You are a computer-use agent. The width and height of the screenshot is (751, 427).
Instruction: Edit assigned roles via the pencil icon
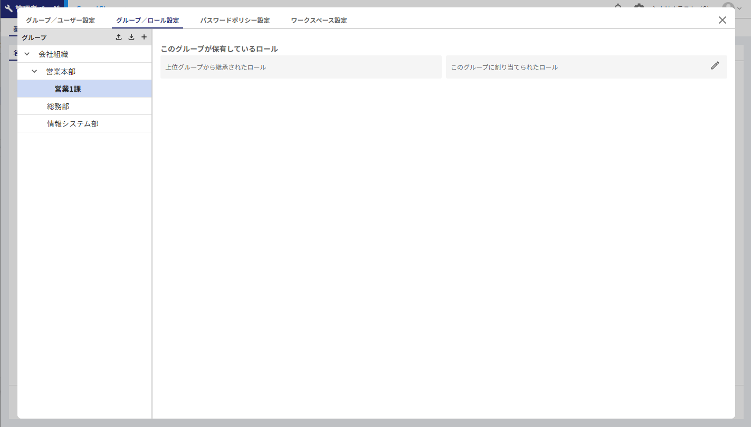point(715,66)
